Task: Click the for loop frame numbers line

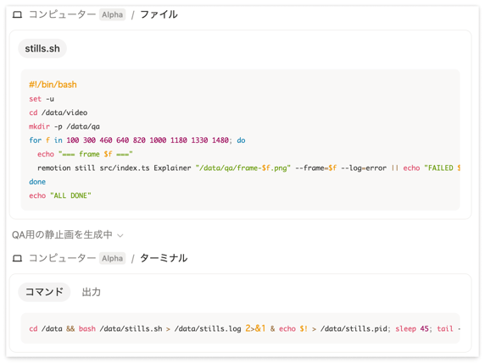Action: point(137,140)
